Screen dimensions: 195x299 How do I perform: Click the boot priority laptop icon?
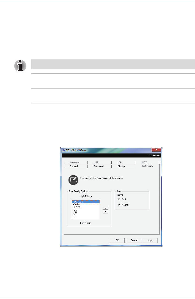pos(73,180)
